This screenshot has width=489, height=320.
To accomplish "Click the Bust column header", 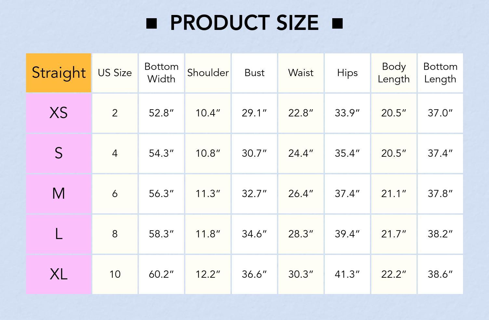I will (254, 73).
